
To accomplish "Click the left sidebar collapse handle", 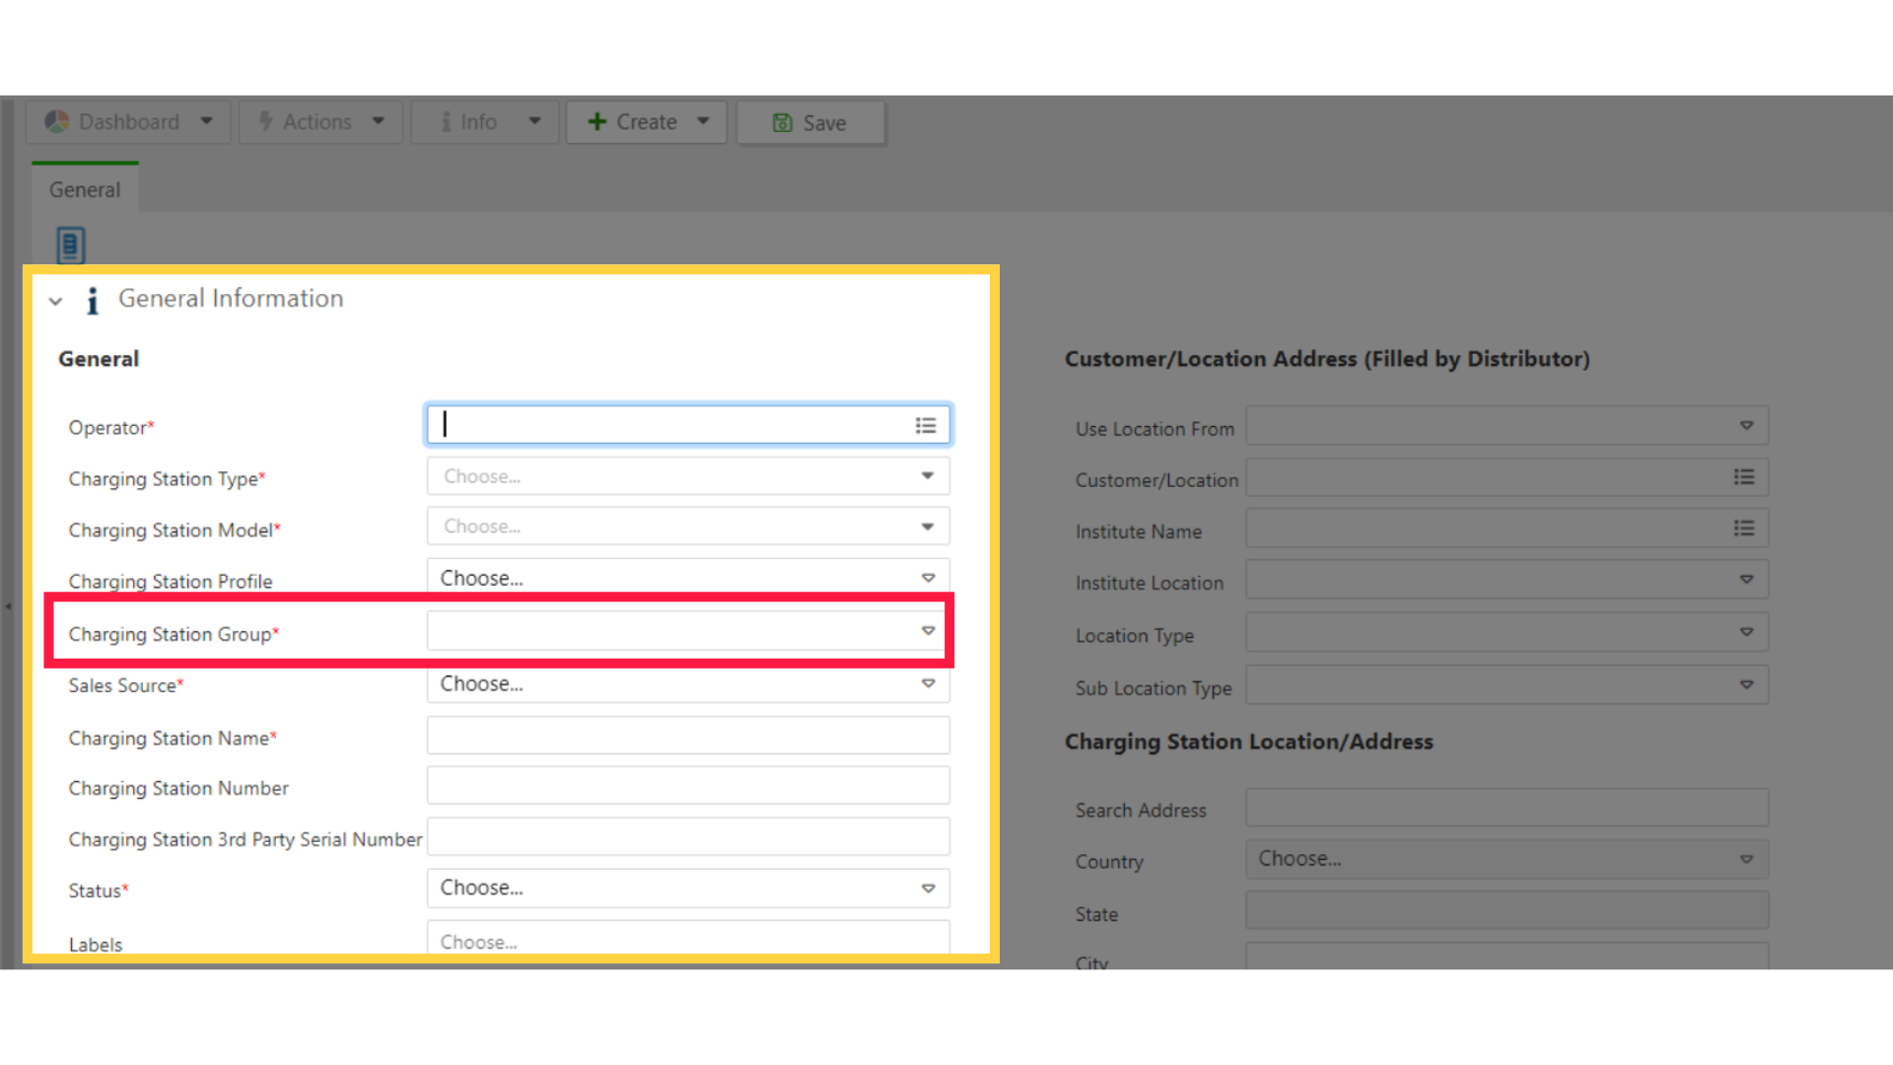I will click(8, 606).
